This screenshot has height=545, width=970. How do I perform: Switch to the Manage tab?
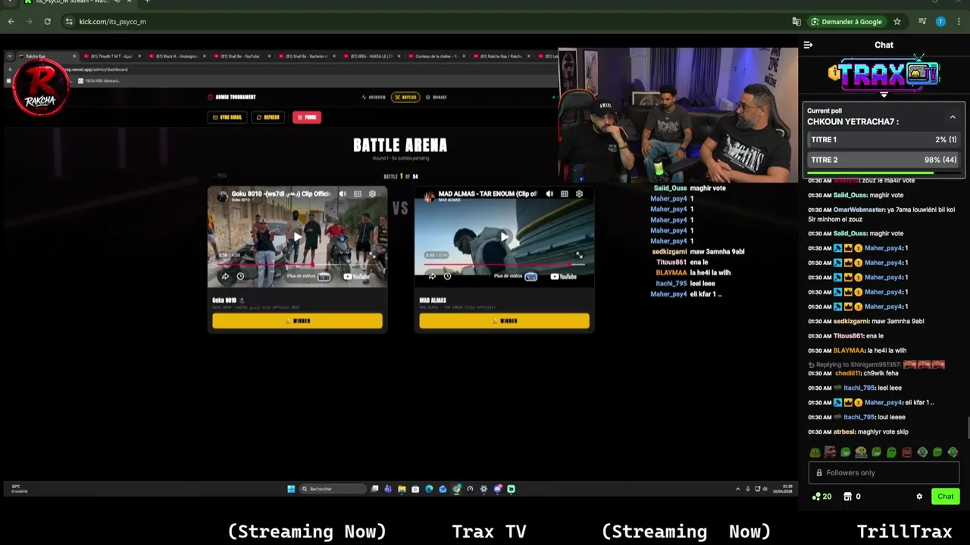pyautogui.click(x=436, y=97)
